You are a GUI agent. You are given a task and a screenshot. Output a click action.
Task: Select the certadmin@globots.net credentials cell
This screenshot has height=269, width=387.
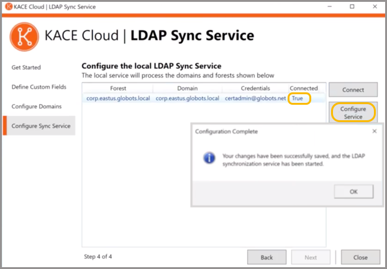(x=255, y=99)
